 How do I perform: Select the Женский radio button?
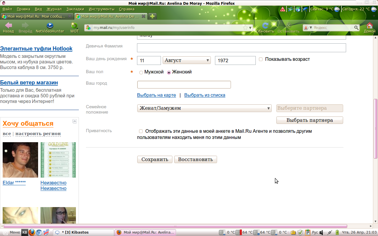click(x=169, y=72)
